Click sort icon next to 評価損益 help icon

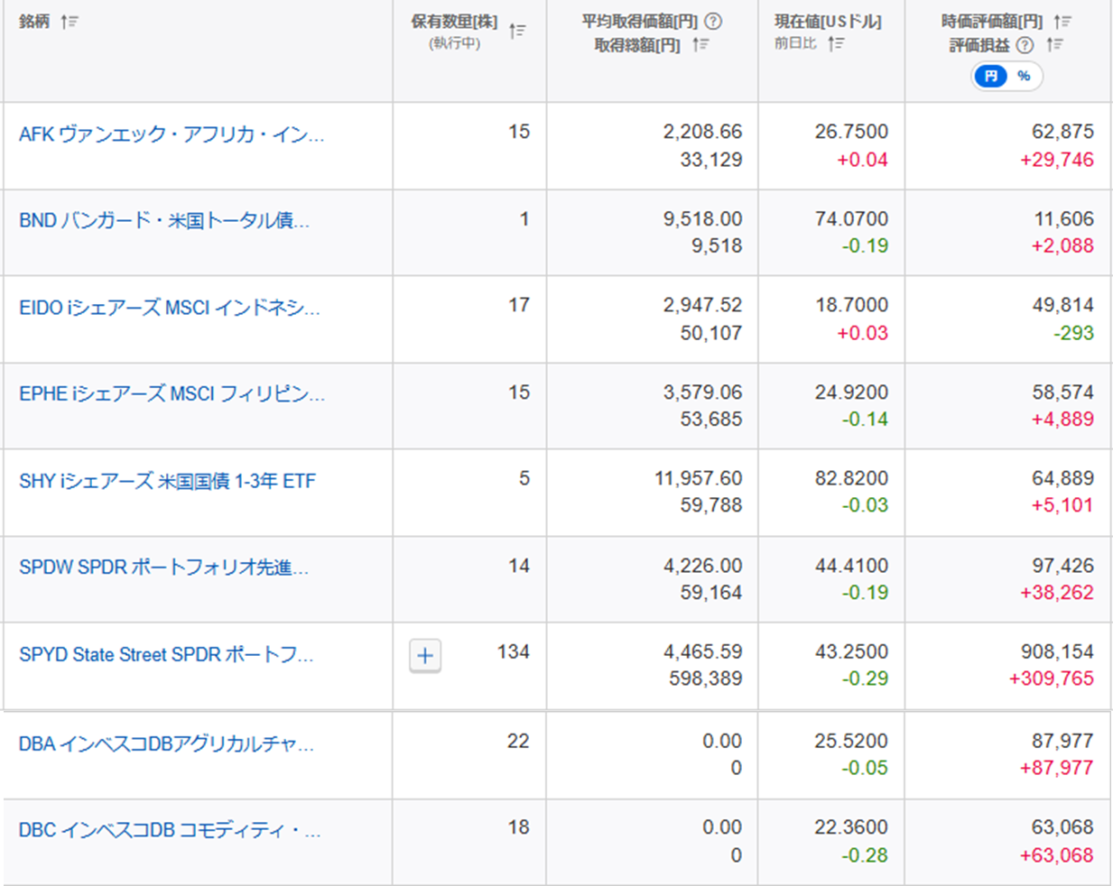1054,44
